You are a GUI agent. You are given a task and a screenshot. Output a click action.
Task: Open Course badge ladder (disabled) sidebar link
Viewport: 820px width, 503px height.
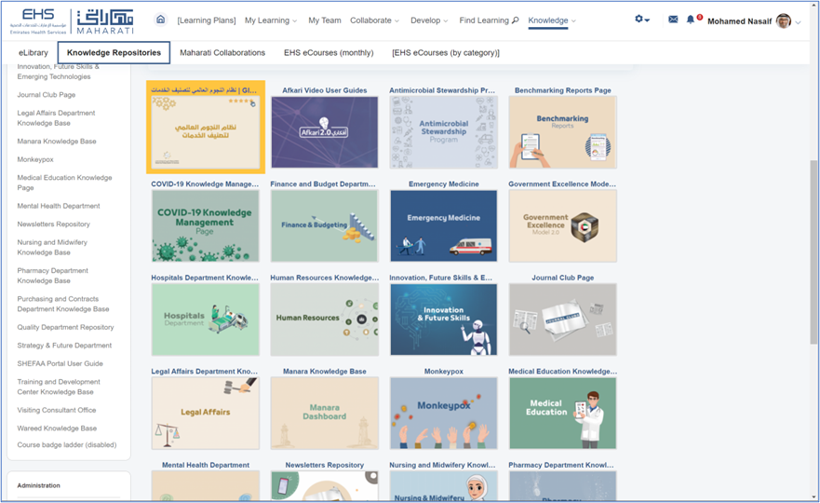coord(66,445)
